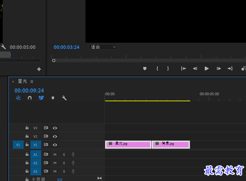Solo track A3
Viewport: 246px width, 181px height.
coord(64,172)
